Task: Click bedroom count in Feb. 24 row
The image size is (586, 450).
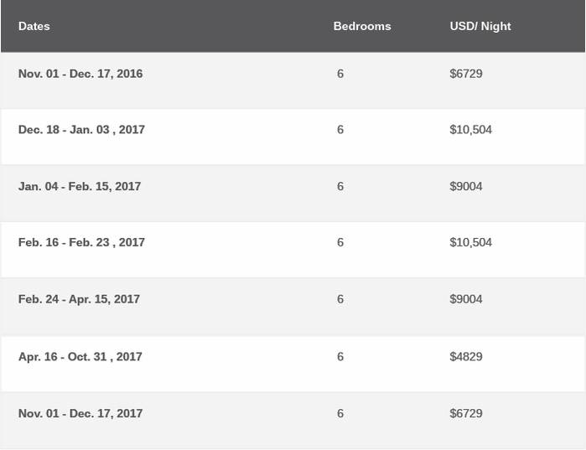Action: click(340, 299)
